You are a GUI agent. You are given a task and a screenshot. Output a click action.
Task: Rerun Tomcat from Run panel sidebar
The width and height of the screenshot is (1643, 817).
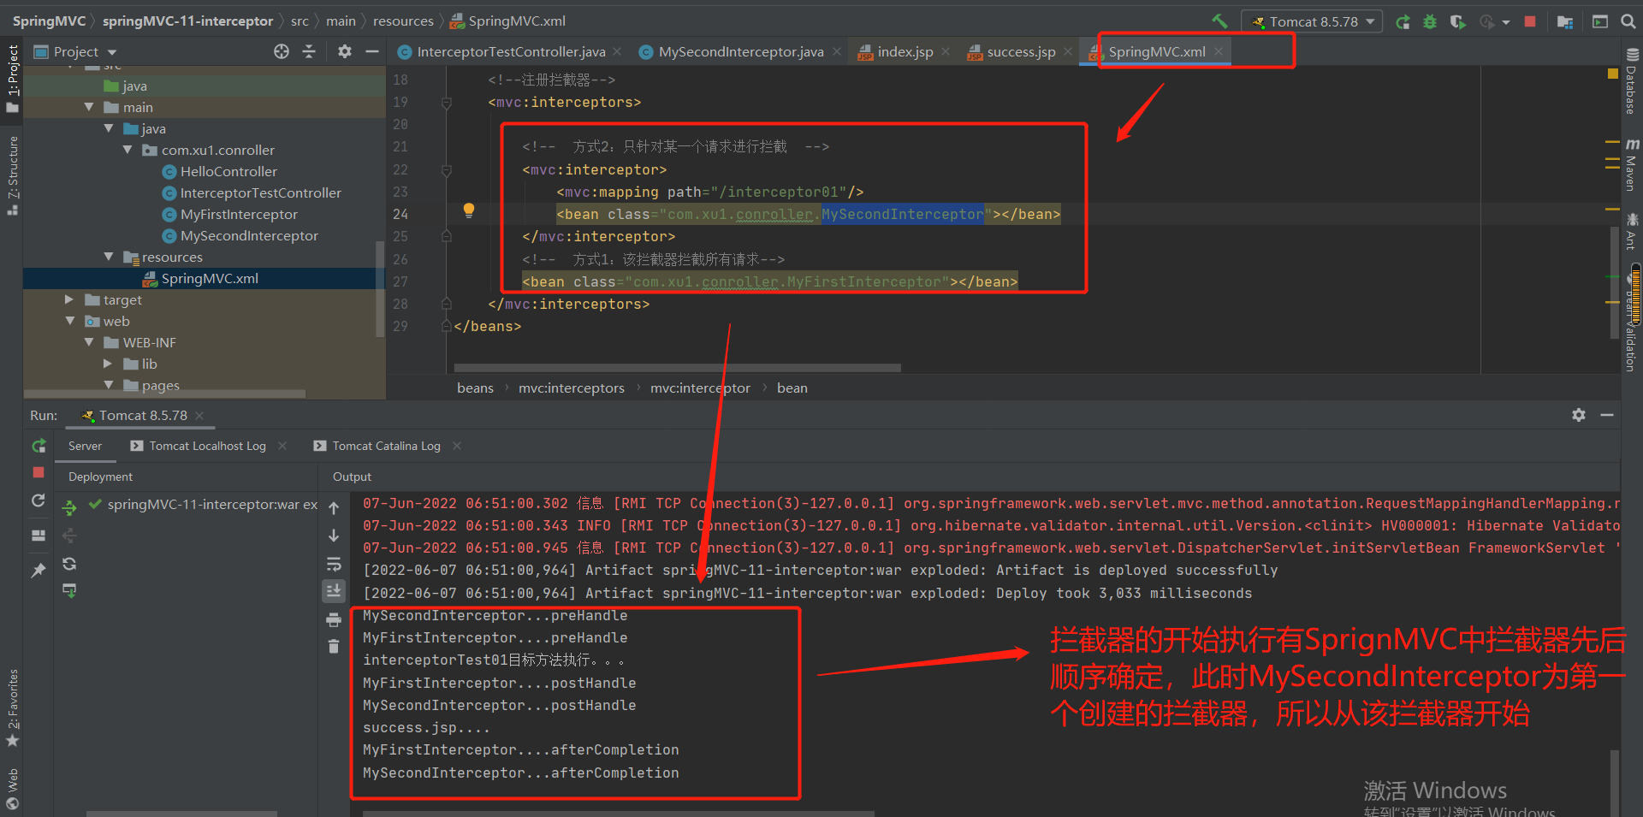coord(39,446)
